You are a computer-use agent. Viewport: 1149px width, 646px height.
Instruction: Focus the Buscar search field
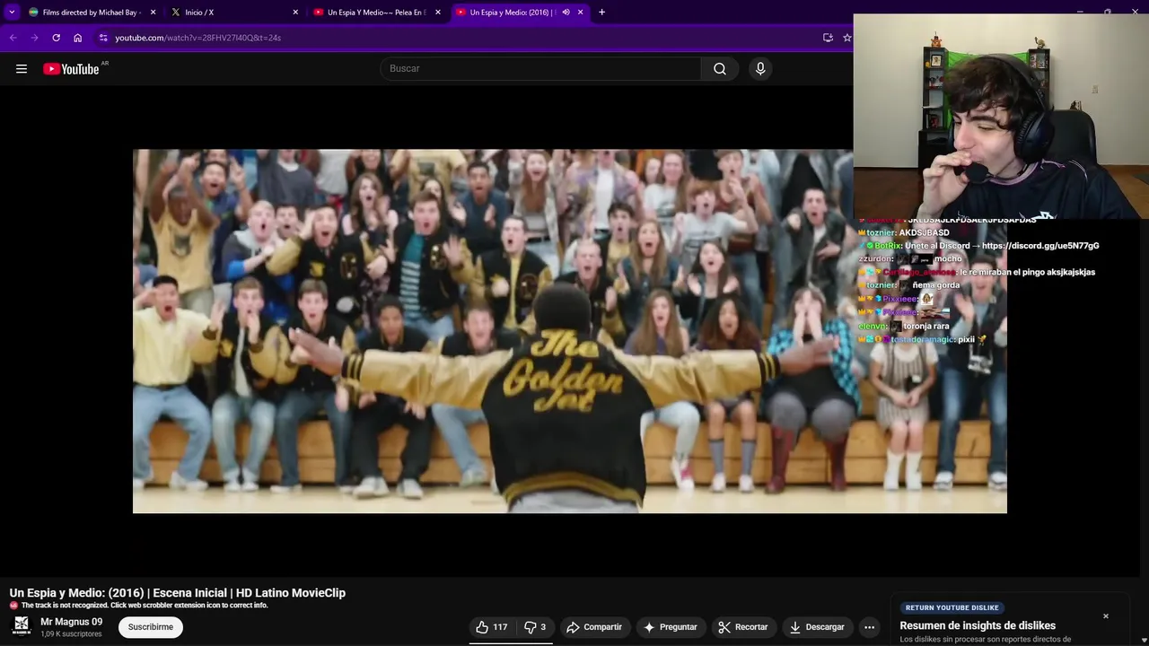(x=541, y=69)
